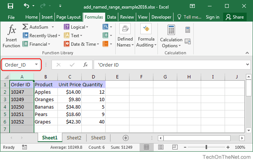253x161 pixels.
Task: Click the Redo arrow icon
Action: click(x=43, y=6)
